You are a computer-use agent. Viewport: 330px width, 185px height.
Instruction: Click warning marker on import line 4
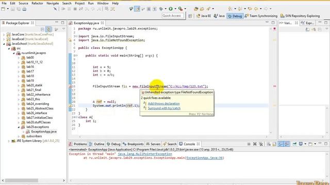click(x=70, y=40)
